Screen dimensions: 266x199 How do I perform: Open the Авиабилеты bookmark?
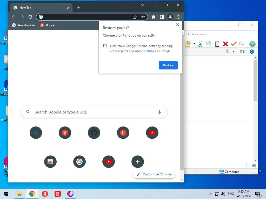click(x=24, y=25)
